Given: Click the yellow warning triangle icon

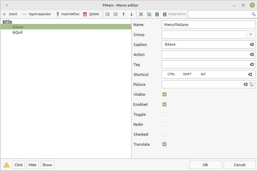Looking at the screenshot, I should 7,165.
